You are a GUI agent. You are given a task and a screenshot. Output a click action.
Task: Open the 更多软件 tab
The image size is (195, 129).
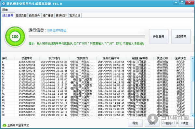pos(61,16)
